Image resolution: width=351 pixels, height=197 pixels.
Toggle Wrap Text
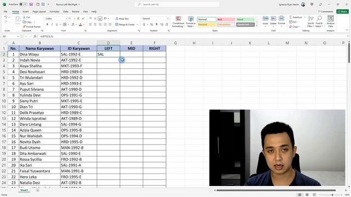point(122,19)
